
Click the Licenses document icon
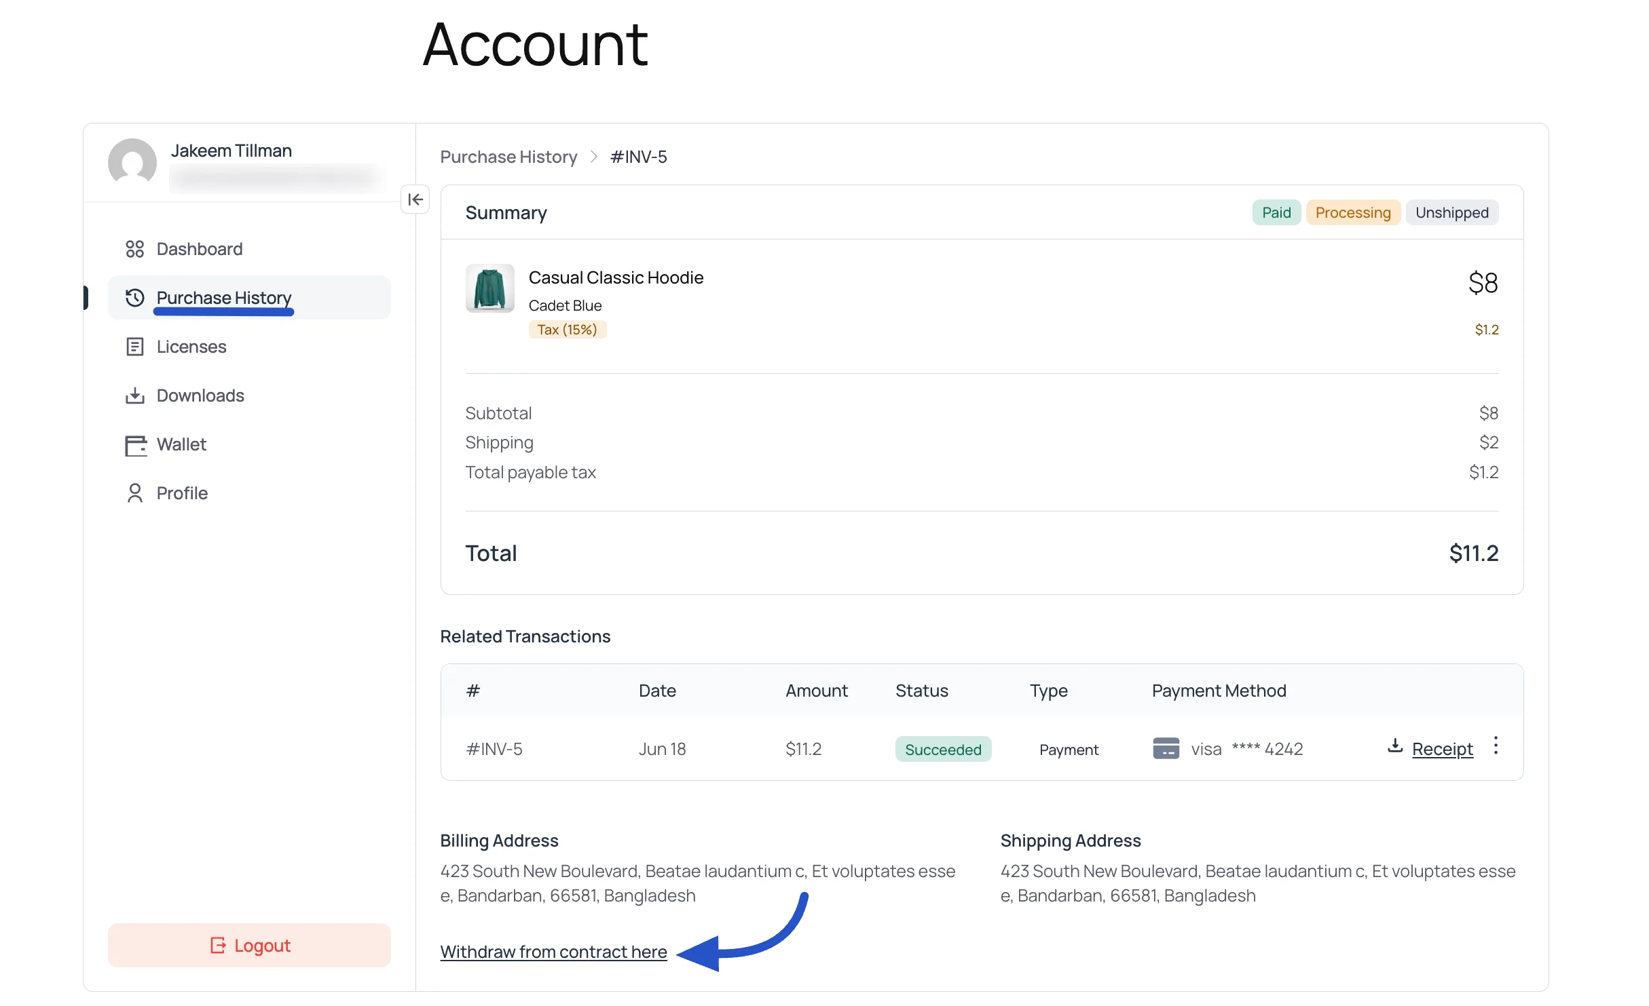click(134, 347)
